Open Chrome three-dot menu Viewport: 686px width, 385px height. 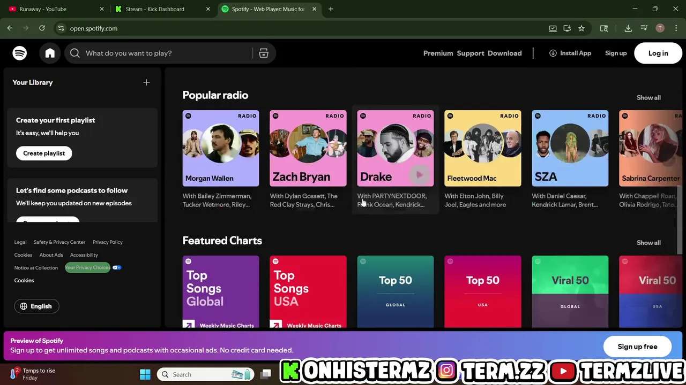[x=675, y=28]
